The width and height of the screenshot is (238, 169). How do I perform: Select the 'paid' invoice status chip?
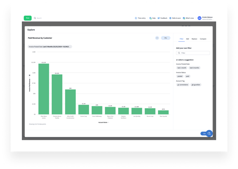(x=188, y=76)
